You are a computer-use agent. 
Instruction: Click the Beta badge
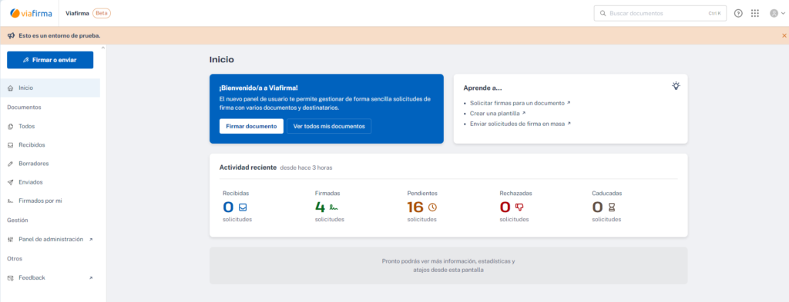point(102,14)
